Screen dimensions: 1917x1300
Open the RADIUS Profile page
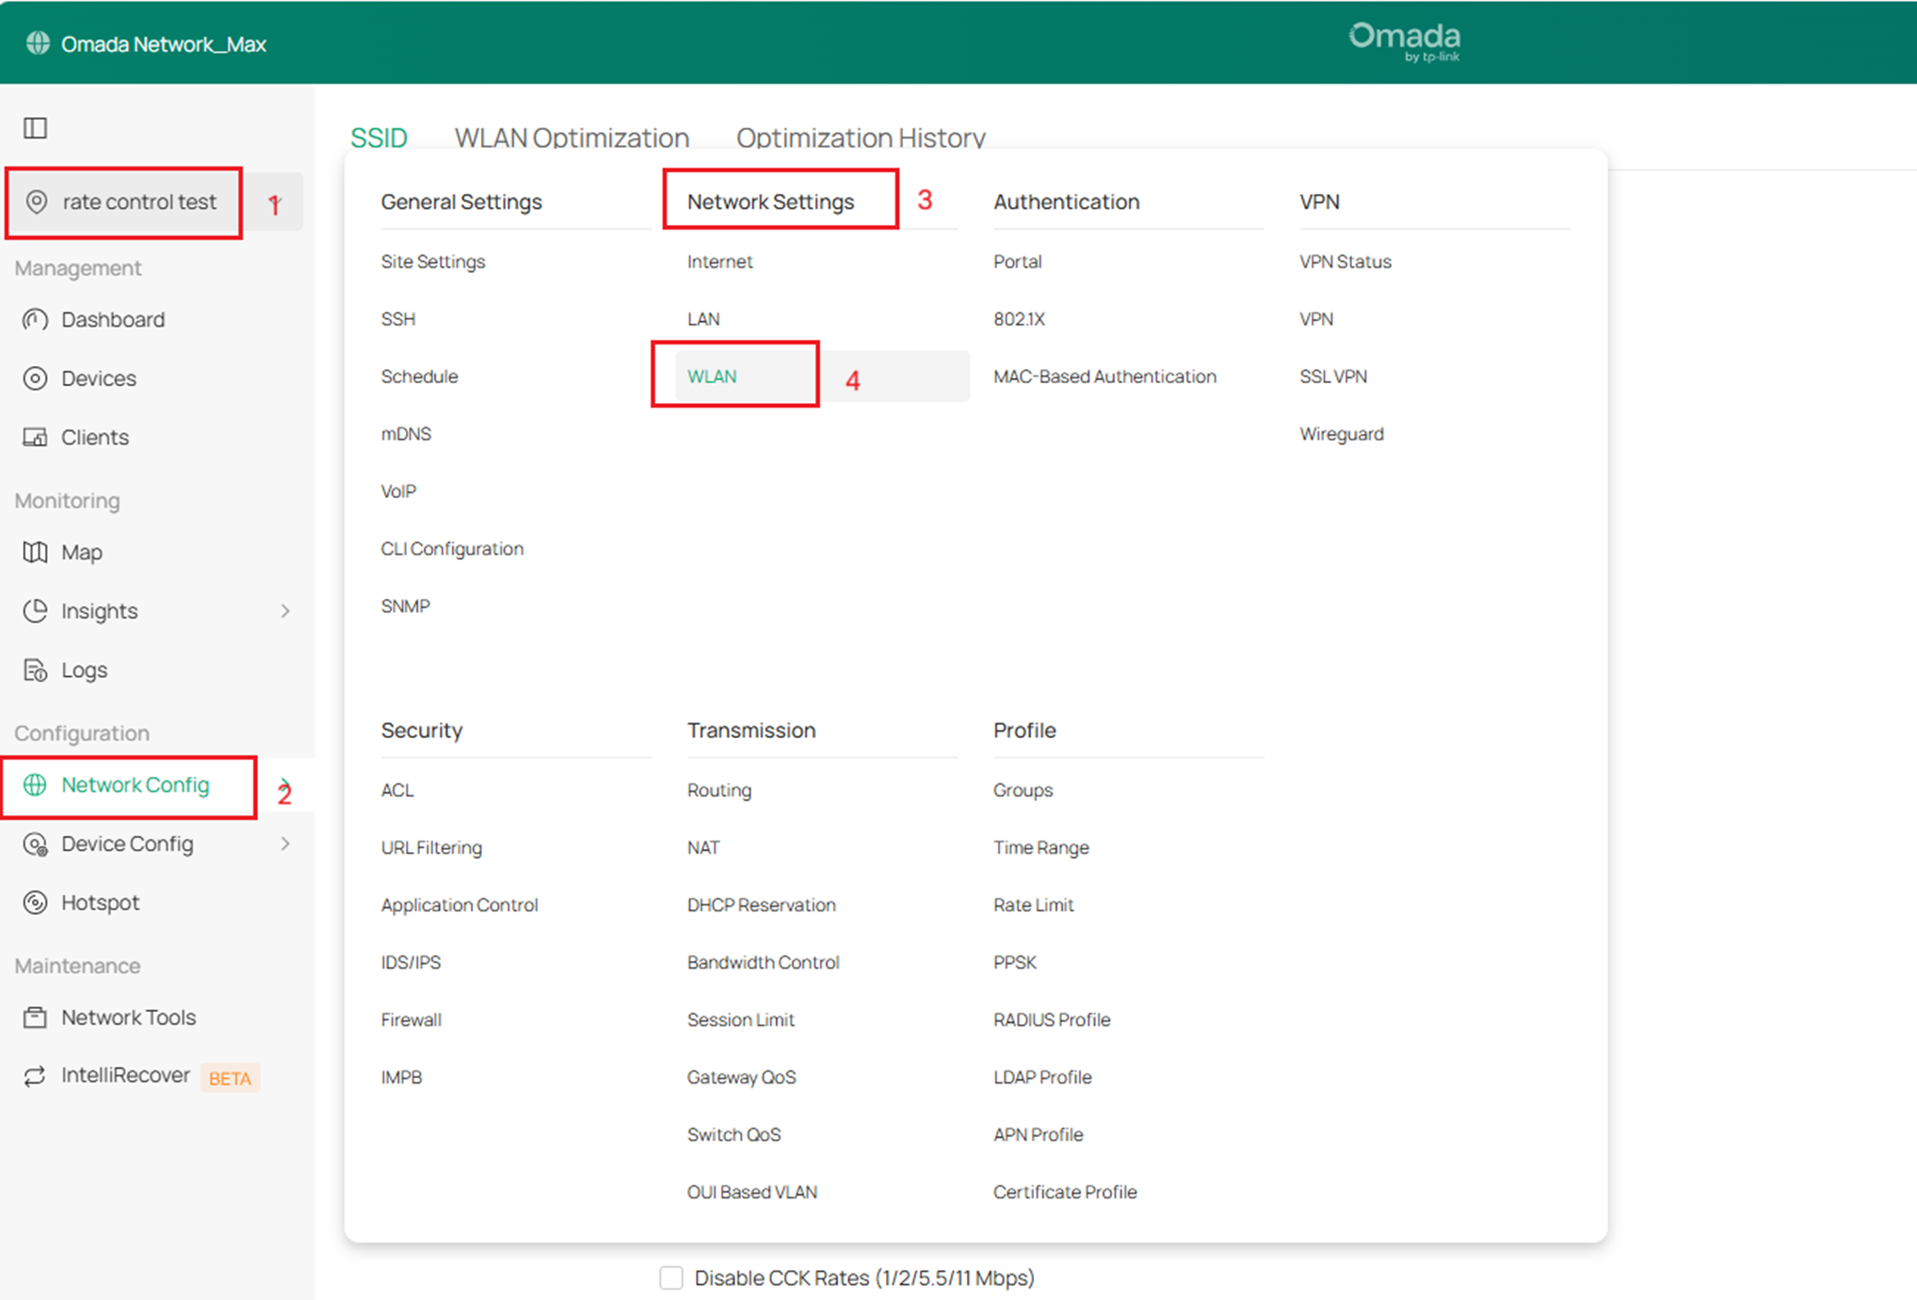pos(1051,1019)
